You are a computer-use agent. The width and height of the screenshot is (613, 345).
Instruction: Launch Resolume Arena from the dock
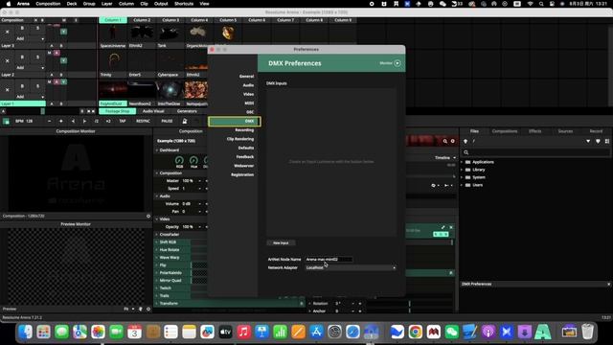pyautogui.click(x=543, y=332)
